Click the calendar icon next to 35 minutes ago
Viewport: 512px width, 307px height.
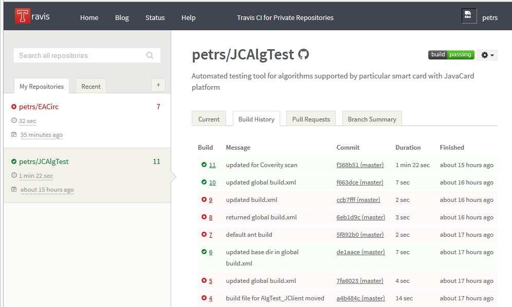14,134
